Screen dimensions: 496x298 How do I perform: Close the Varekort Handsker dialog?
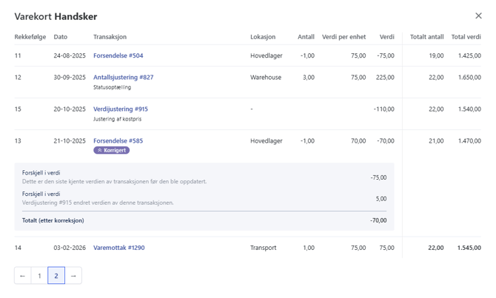478,16
